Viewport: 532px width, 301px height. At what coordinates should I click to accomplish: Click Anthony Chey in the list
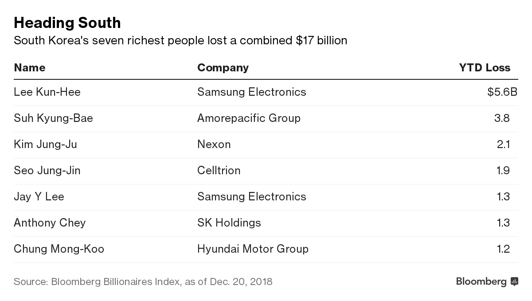click(50, 223)
